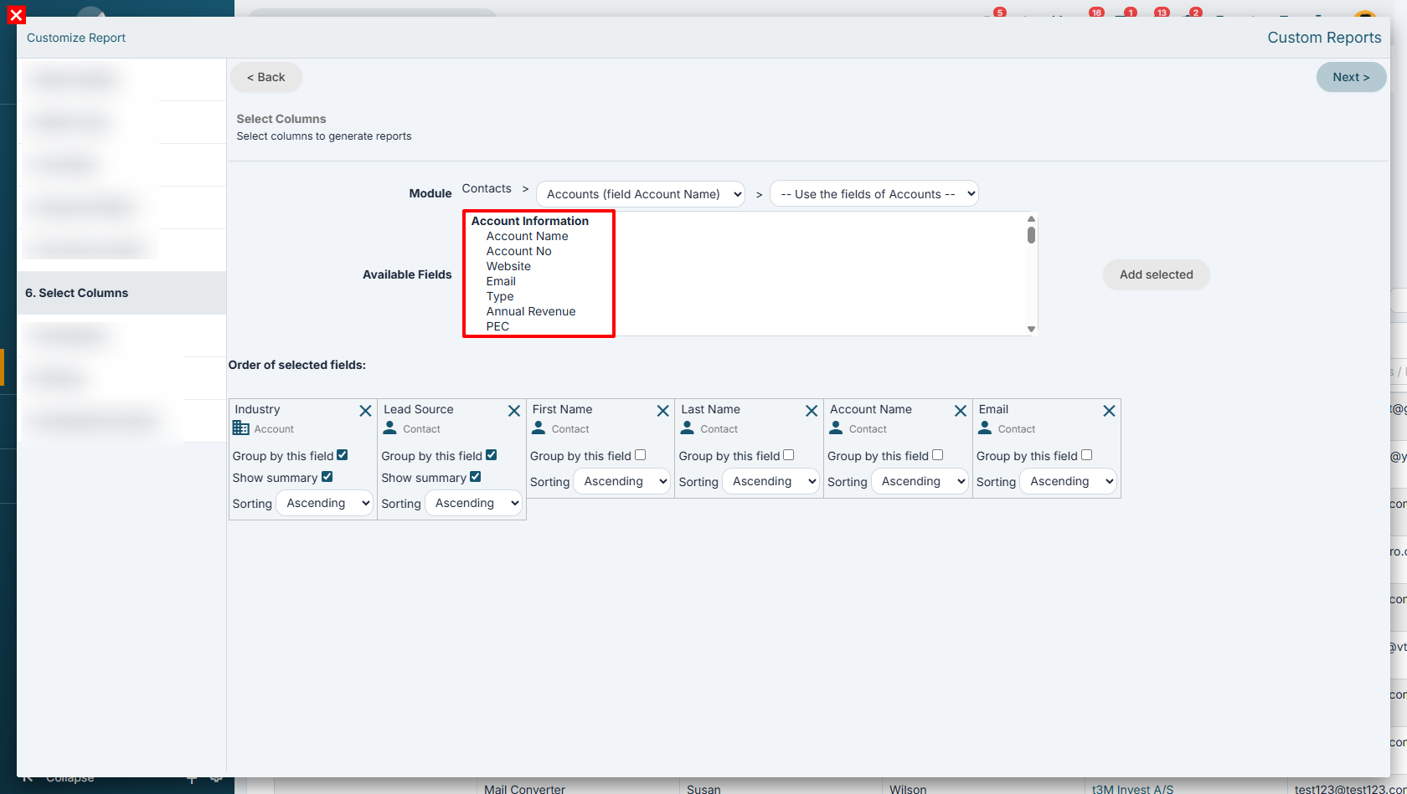Image resolution: width=1407 pixels, height=794 pixels.
Task: Enable Group by this field for First Name
Action: tap(640, 455)
